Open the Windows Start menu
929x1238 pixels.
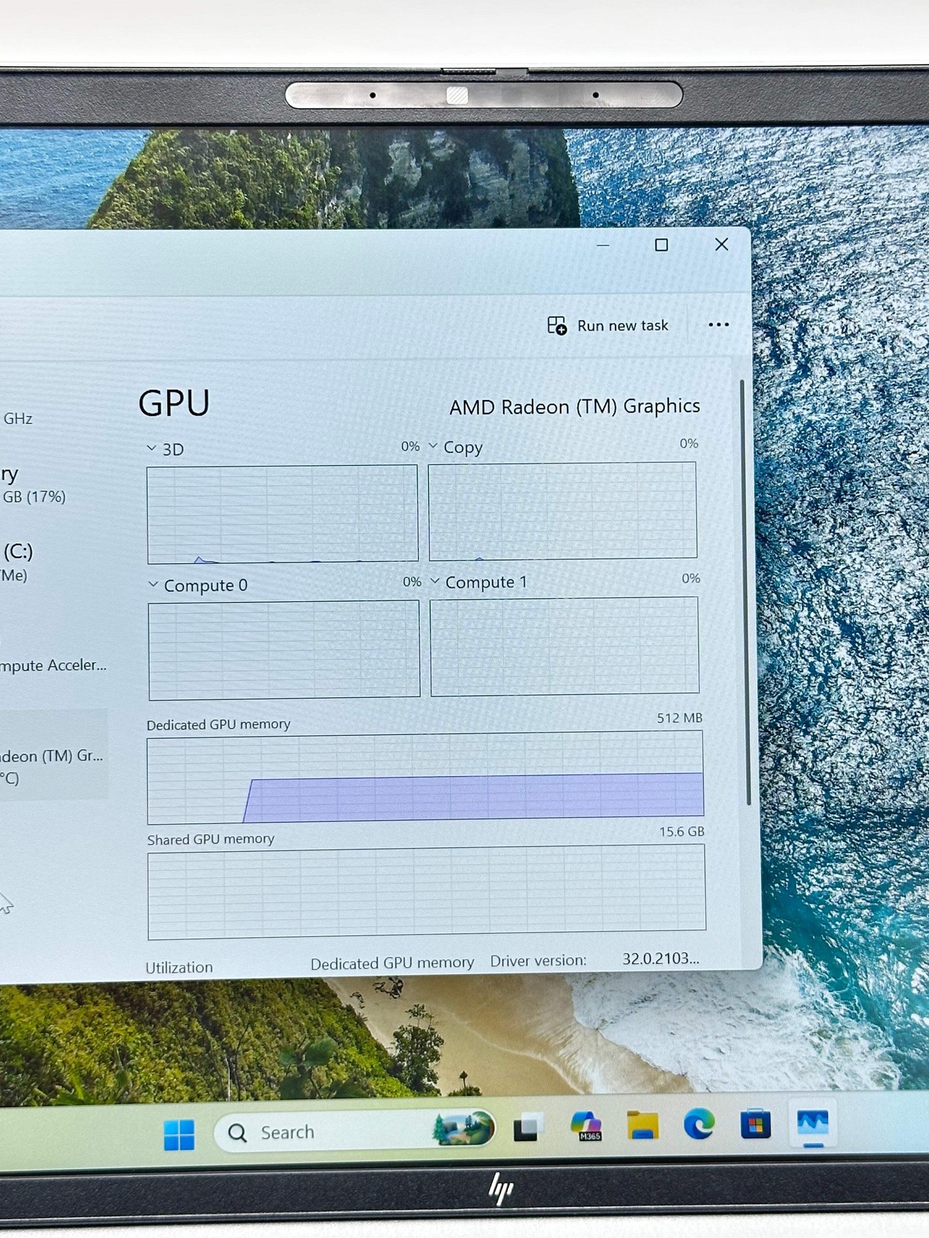[x=180, y=1134]
